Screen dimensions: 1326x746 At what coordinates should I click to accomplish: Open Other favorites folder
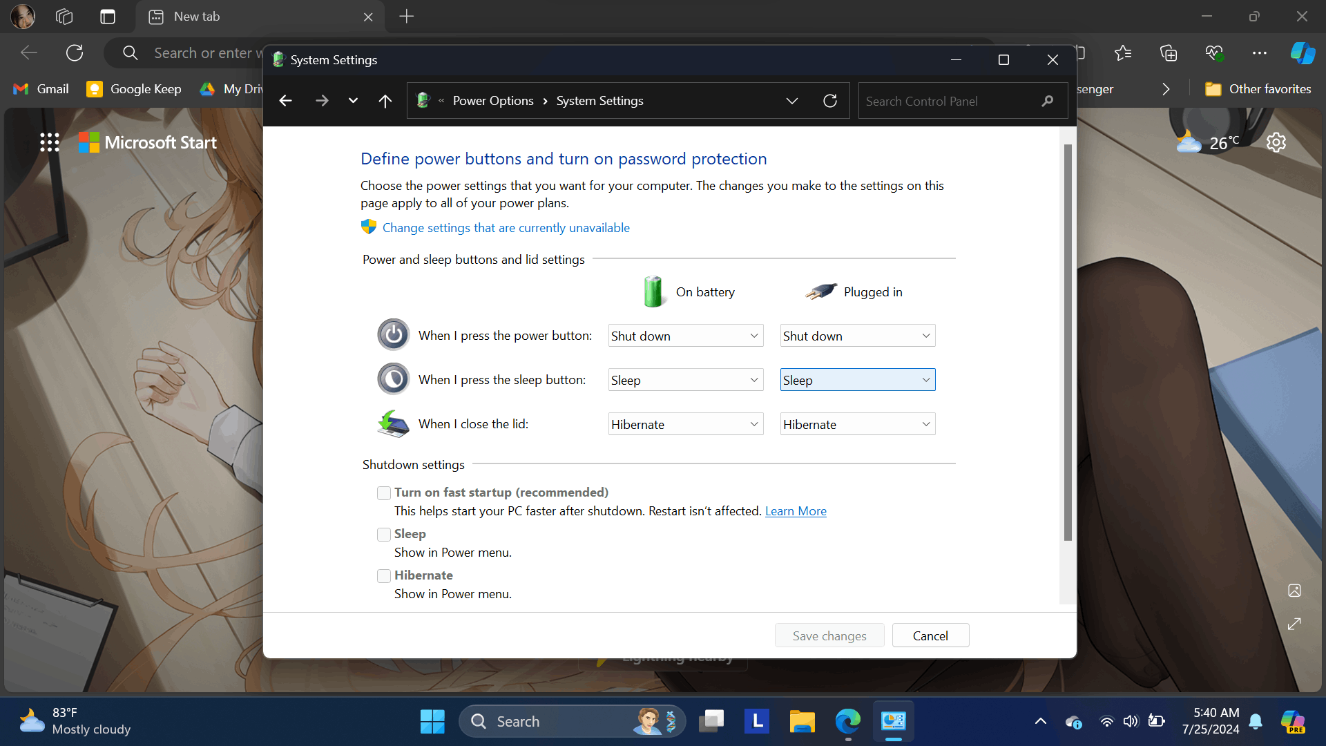pos(1258,89)
